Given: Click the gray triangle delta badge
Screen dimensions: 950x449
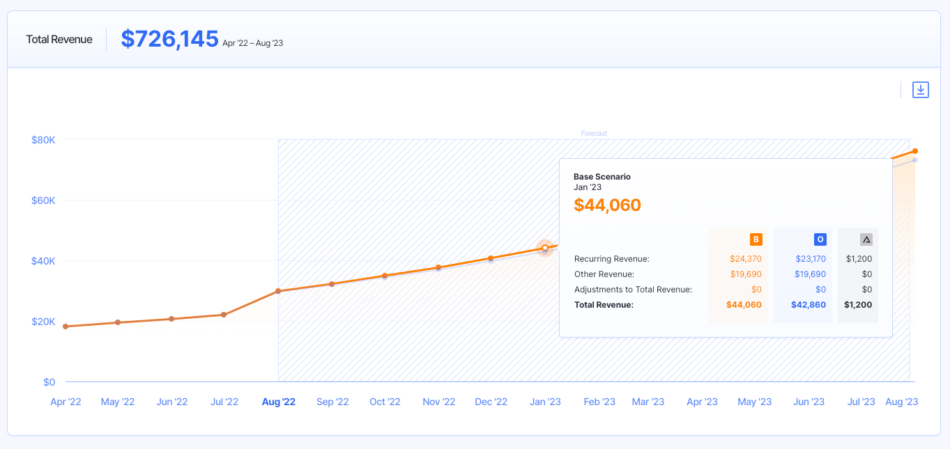Looking at the screenshot, I should [x=866, y=239].
